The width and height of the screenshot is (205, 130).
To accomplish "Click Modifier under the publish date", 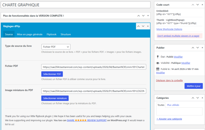I will (x=160, y=73).
